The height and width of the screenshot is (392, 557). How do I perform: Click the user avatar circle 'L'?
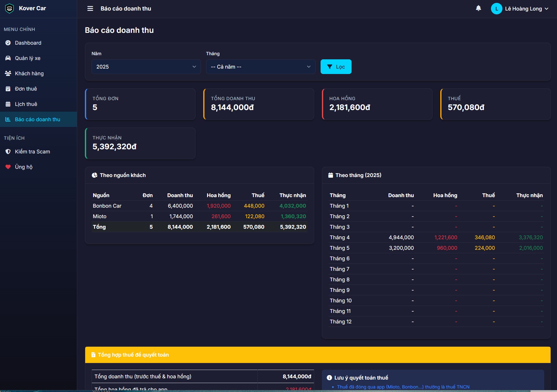coord(496,9)
